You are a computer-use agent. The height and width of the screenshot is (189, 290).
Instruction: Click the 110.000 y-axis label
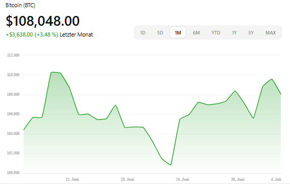pos(13,75)
